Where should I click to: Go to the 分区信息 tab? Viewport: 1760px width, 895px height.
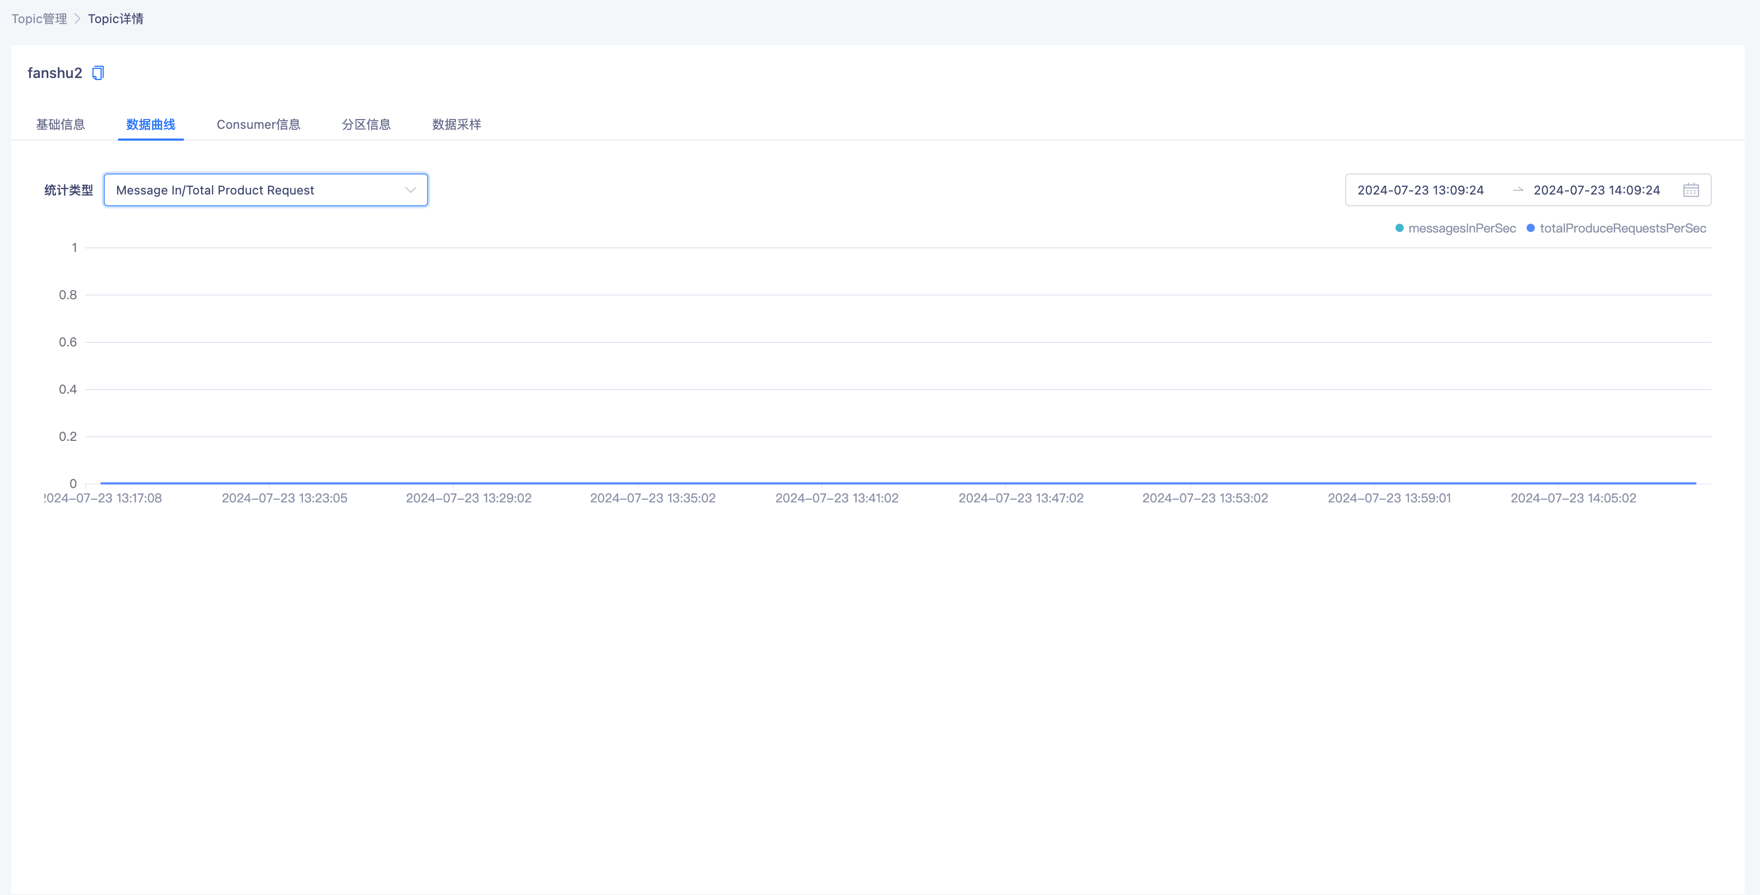point(366,124)
